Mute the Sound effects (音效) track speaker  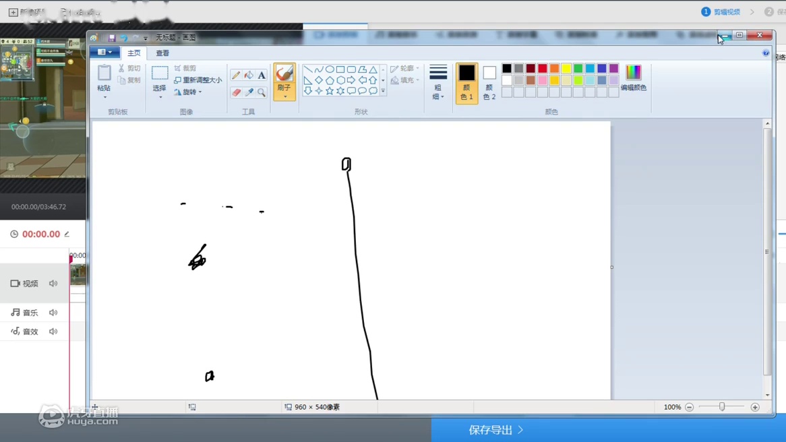[53, 331]
